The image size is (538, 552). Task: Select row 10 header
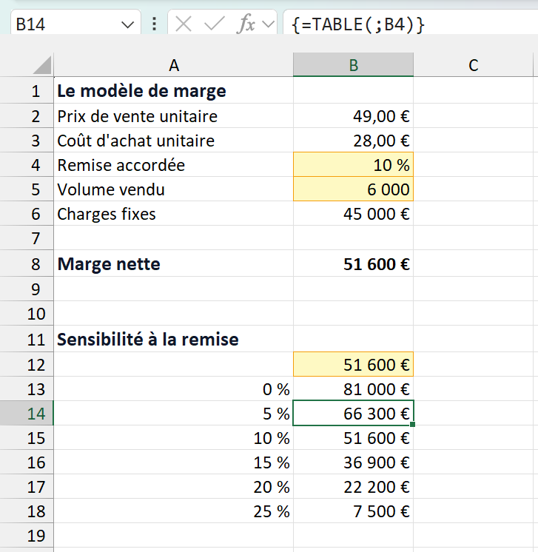click(27, 313)
